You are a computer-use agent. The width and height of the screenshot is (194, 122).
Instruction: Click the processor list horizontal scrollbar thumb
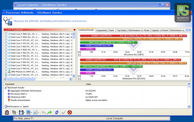21,79
